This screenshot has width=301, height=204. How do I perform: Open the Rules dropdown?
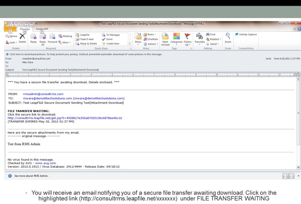pos(150,34)
